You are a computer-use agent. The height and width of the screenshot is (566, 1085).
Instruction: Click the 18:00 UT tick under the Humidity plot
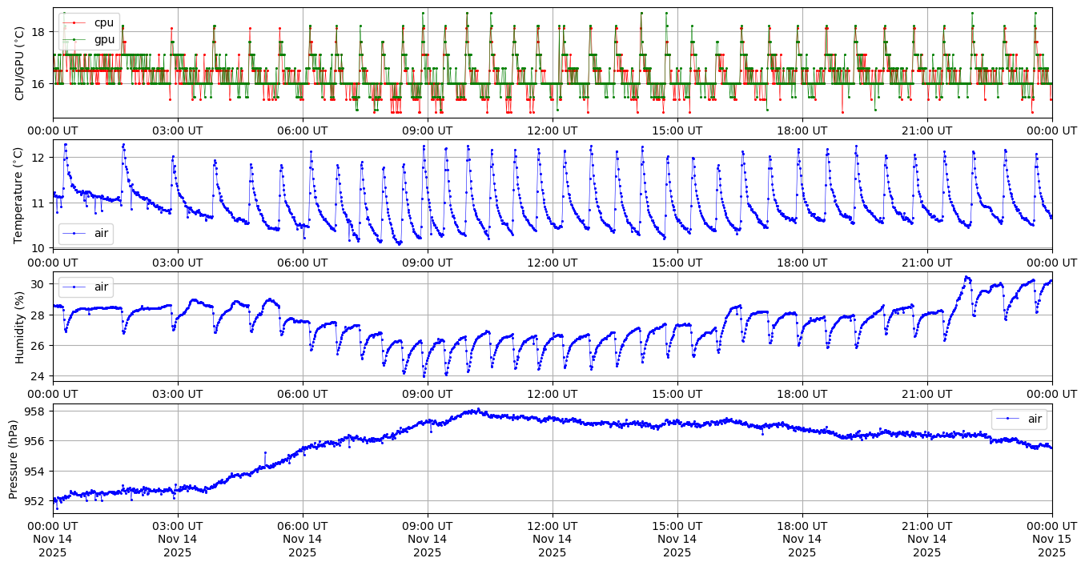[x=802, y=393]
